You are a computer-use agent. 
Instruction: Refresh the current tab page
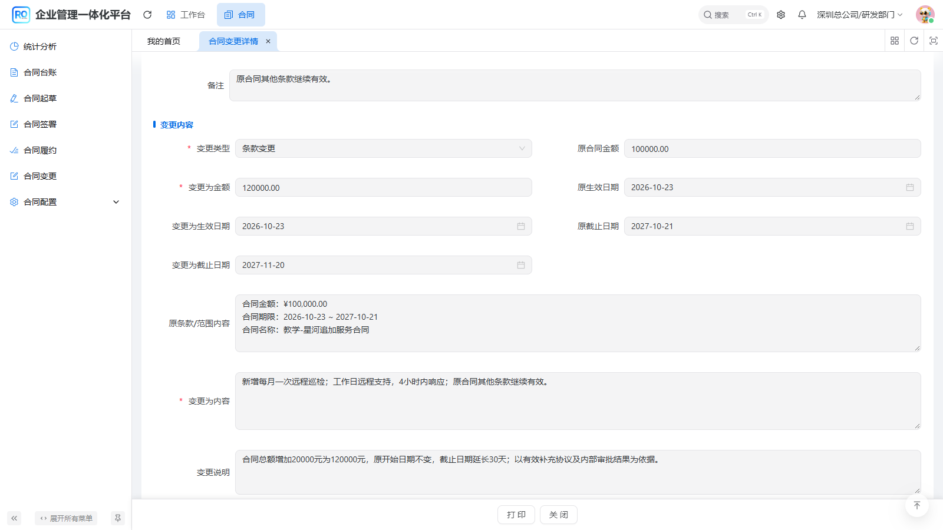pos(914,41)
